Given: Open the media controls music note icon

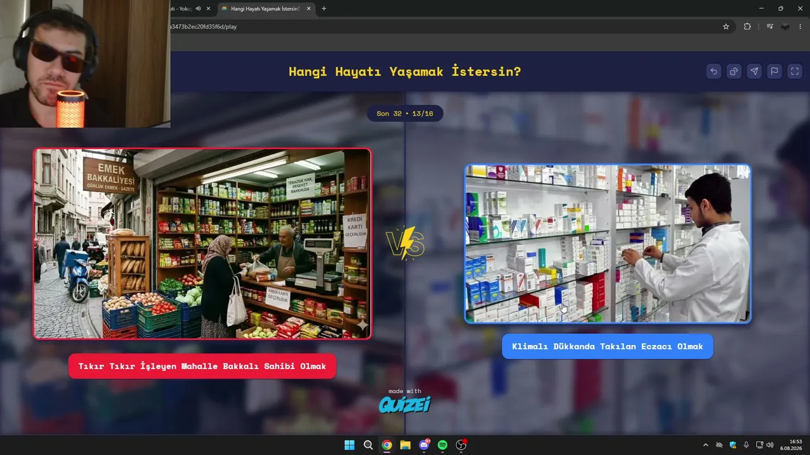Looking at the screenshot, I should click(x=769, y=27).
